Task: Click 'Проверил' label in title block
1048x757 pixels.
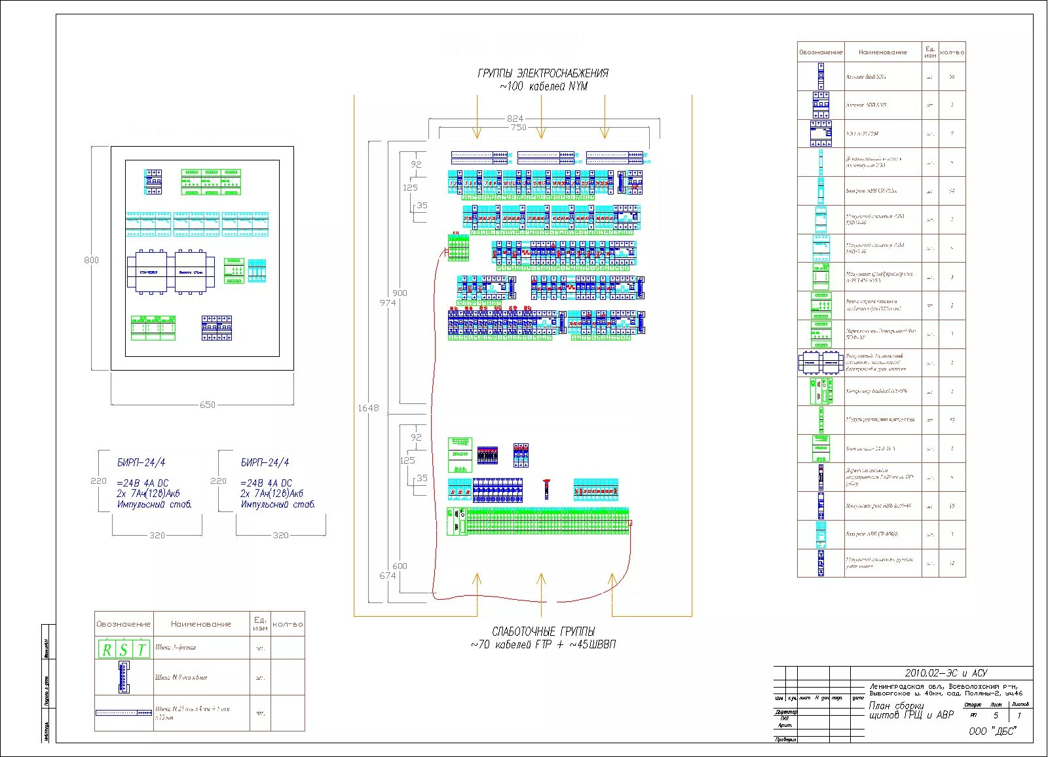Action: click(x=785, y=739)
